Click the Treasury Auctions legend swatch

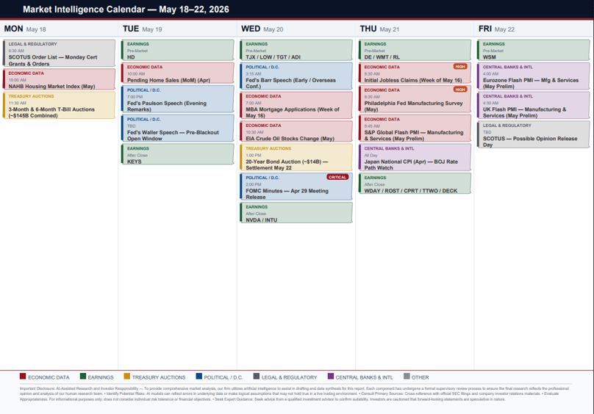tap(127, 376)
